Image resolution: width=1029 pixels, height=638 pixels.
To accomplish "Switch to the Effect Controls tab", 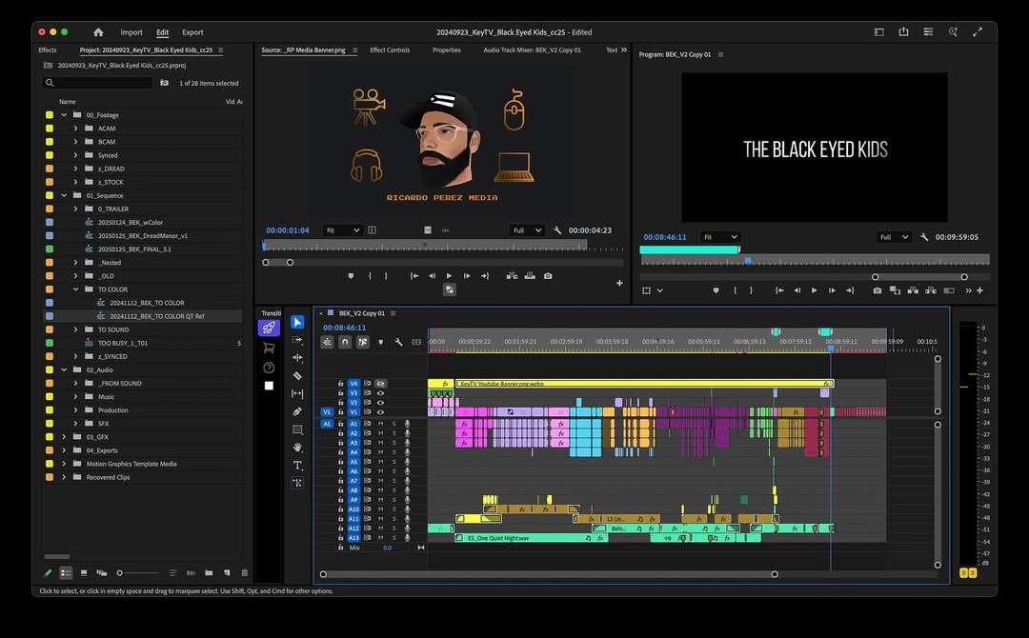I will pos(390,50).
